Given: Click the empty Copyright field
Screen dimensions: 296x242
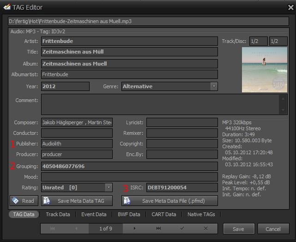Looking at the screenshot, I should (x=182, y=144).
